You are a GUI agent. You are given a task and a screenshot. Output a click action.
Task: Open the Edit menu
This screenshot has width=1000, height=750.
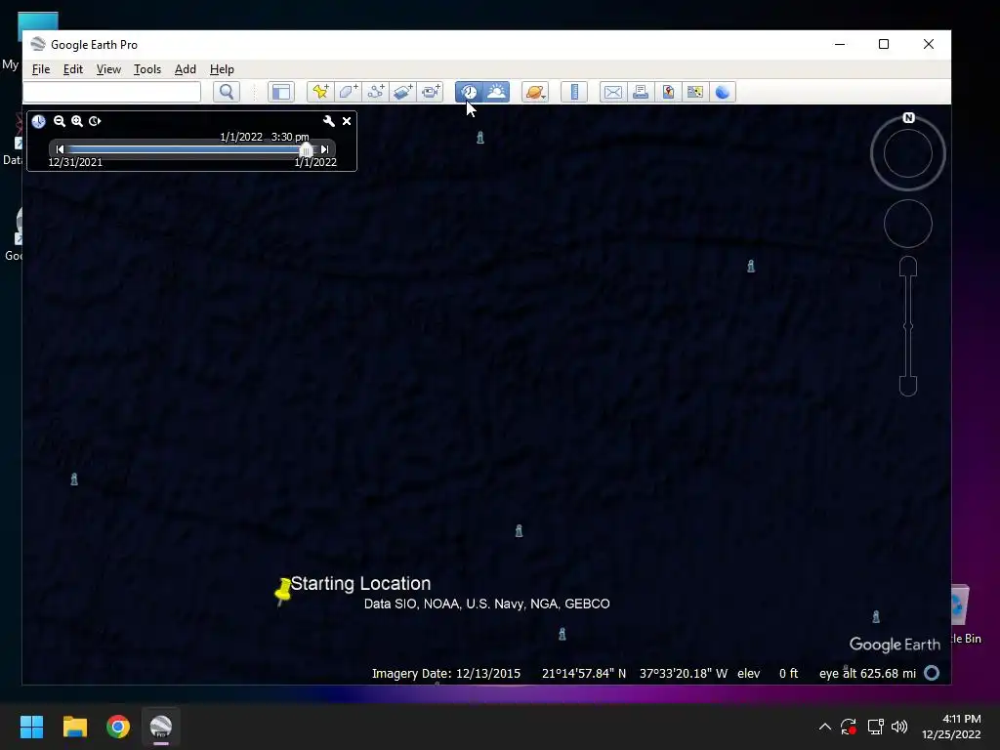coord(72,69)
